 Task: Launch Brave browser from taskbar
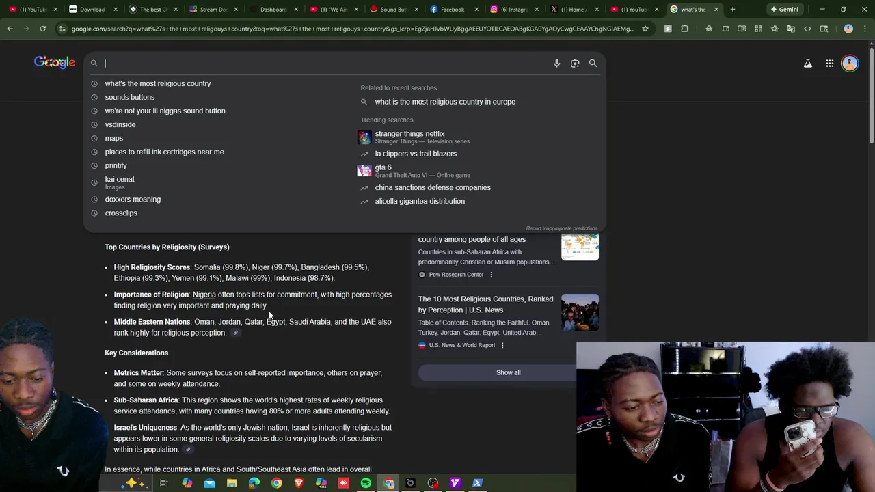pyautogui.click(x=299, y=483)
